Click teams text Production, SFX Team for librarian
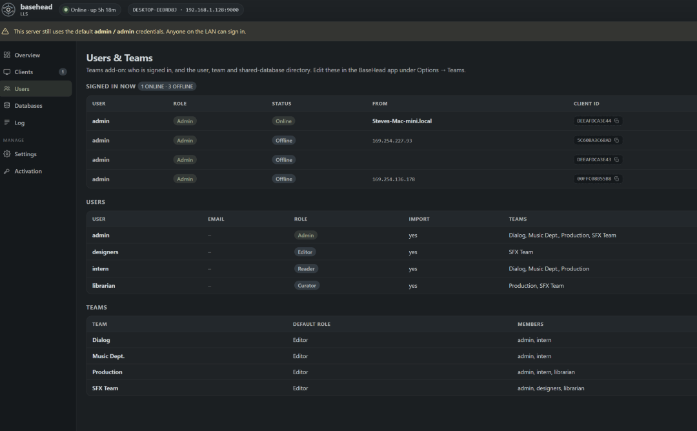The height and width of the screenshot is (431, 697). point(536,286)
